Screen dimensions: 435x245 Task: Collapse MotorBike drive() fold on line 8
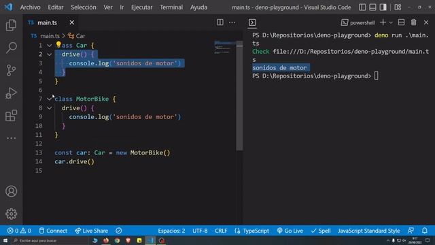click(50, 108)
